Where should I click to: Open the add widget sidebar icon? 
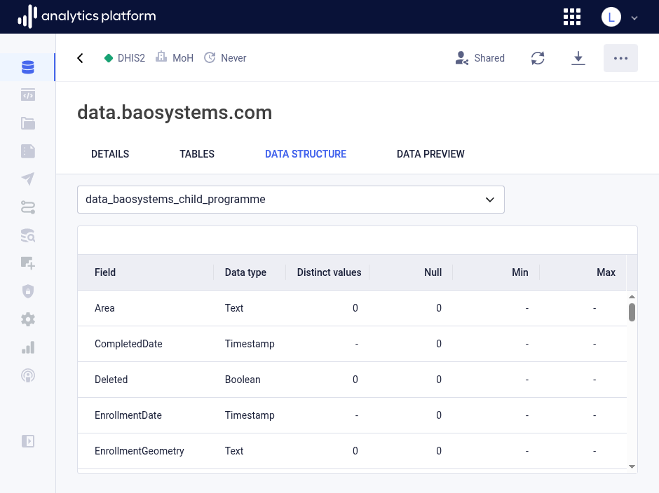(x=28, y=263)
